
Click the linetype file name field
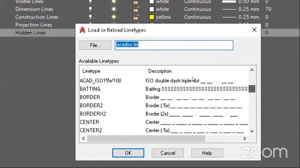(174, 45)
